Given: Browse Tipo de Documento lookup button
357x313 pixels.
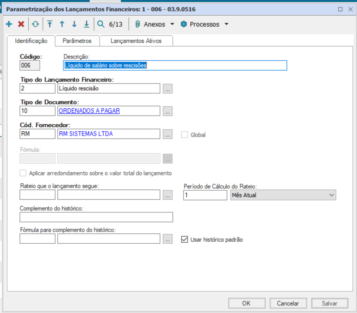Looking at the screenshot, I should point(167,111).
